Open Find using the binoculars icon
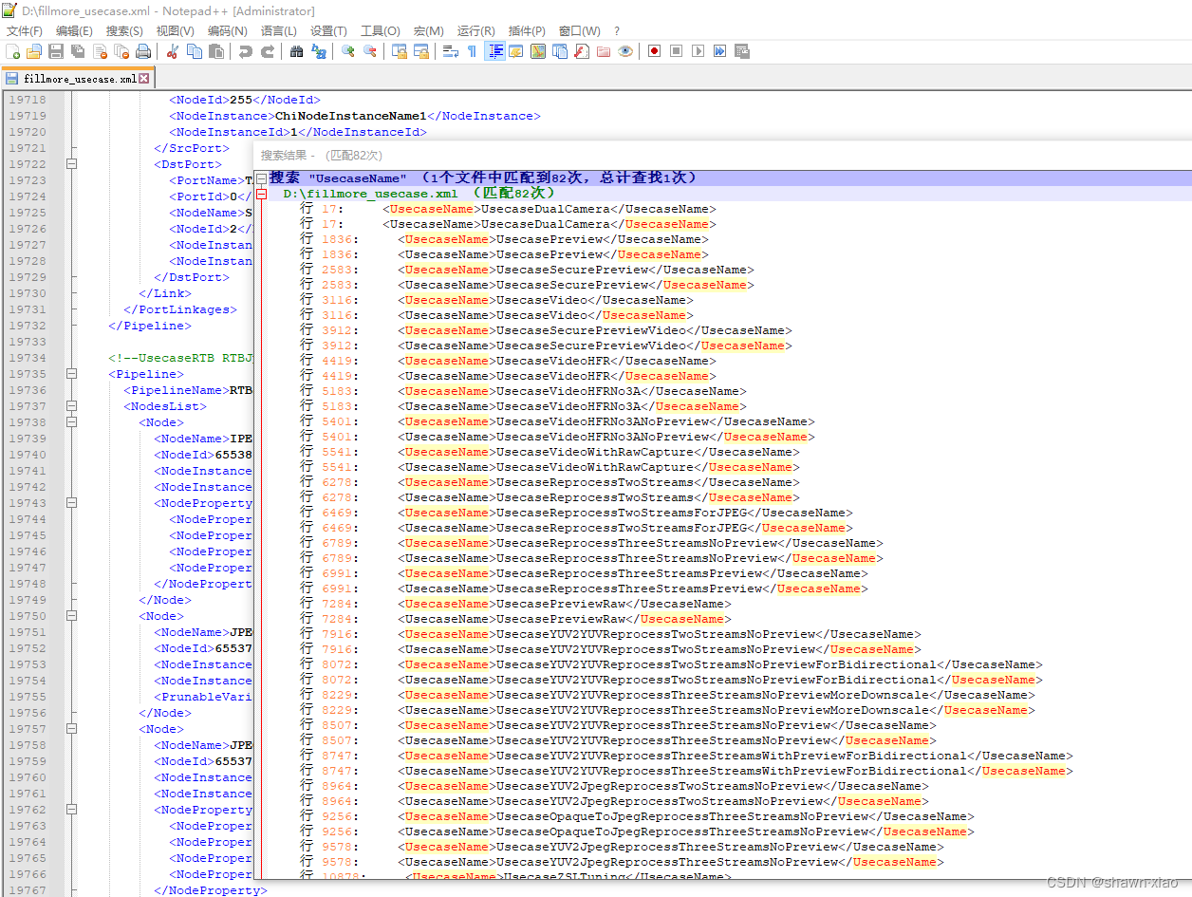 click(297, 51)
